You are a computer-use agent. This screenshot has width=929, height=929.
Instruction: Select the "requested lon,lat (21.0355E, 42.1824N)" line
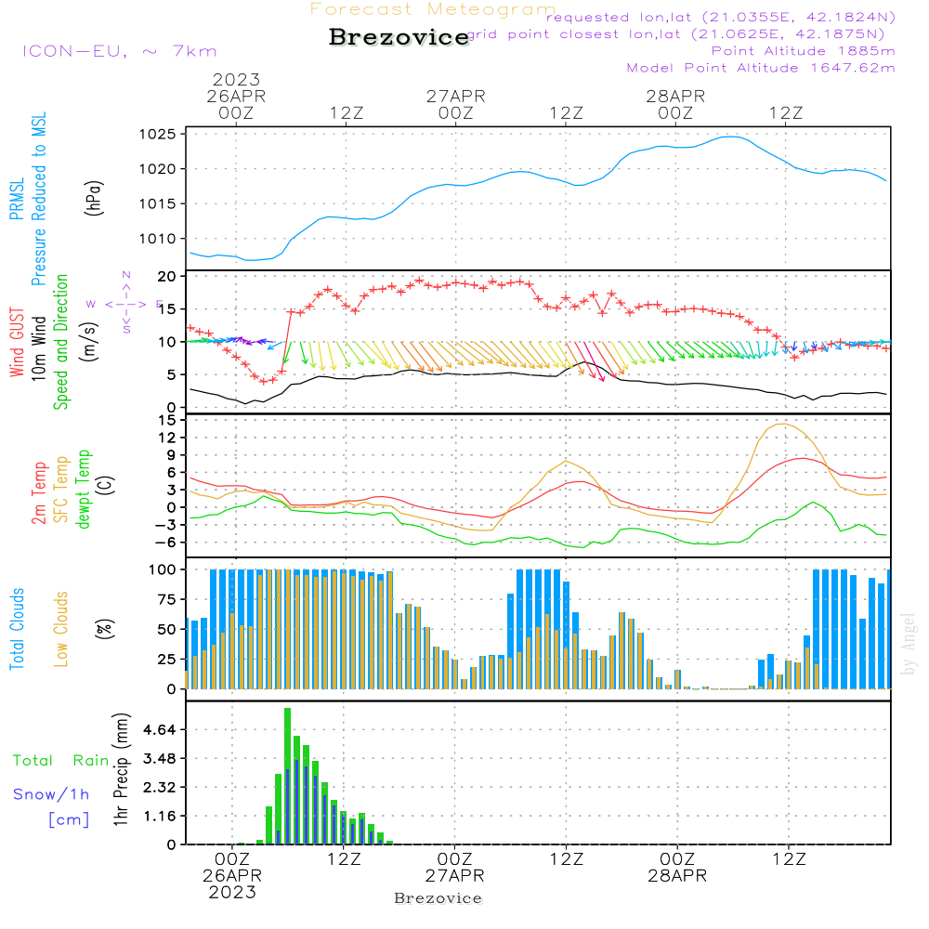click(x=721, y=17)
